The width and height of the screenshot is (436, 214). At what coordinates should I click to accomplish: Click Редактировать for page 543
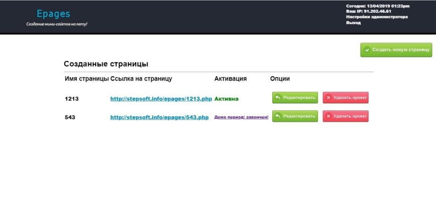point(295,116)
